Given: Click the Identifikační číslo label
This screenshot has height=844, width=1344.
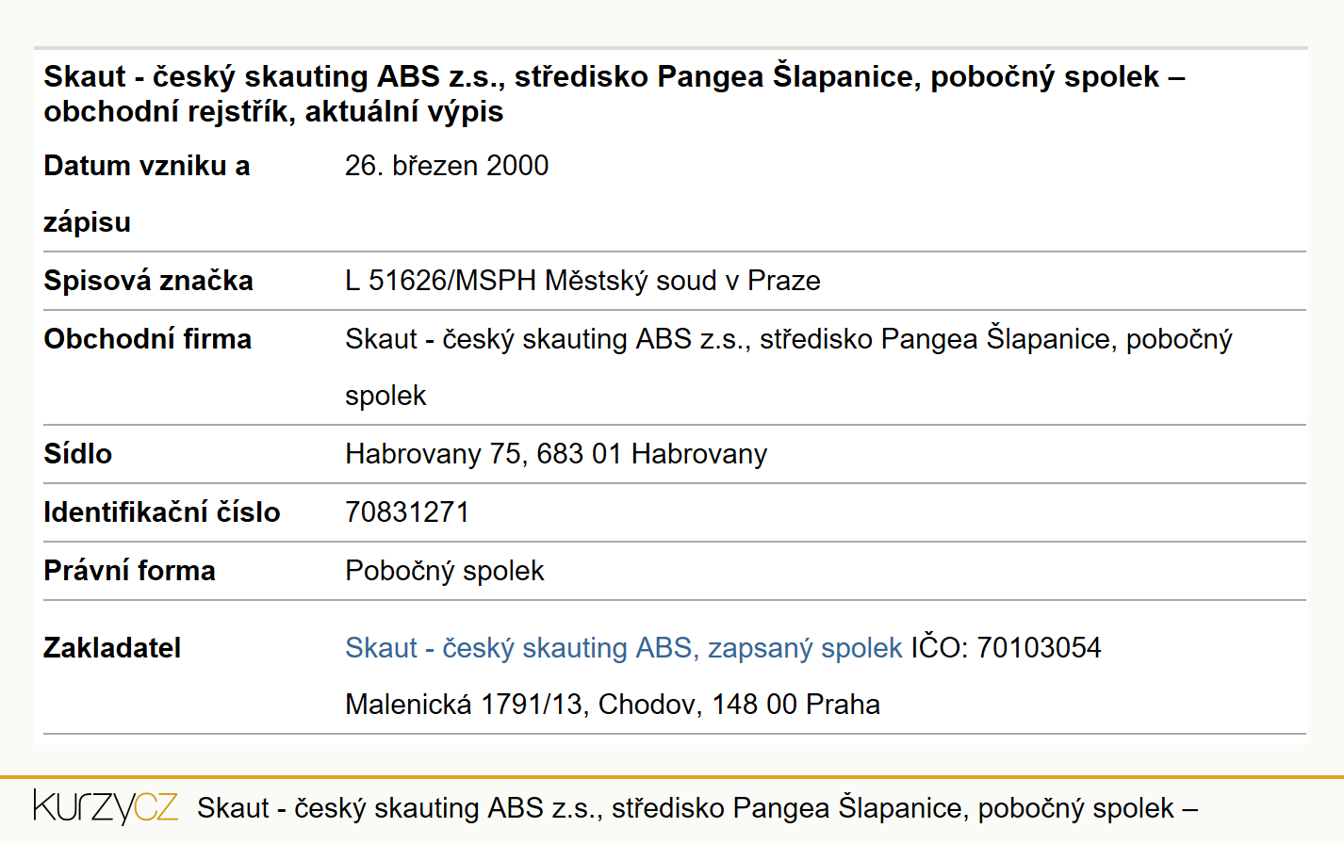Looking at the screenshot, I should (x=162, y=512).
